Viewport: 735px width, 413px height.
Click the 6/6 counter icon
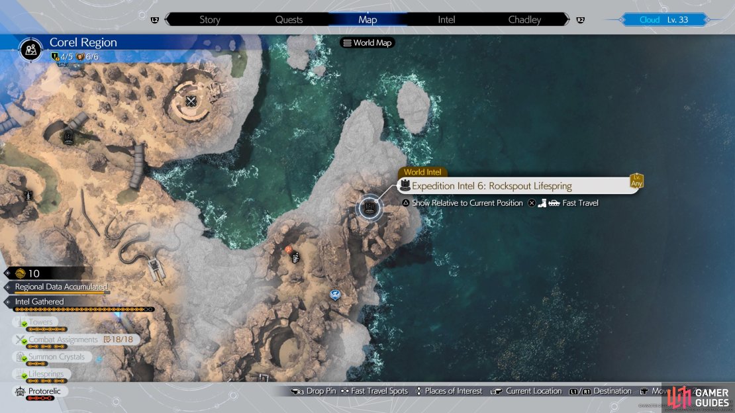coord(80,57)
